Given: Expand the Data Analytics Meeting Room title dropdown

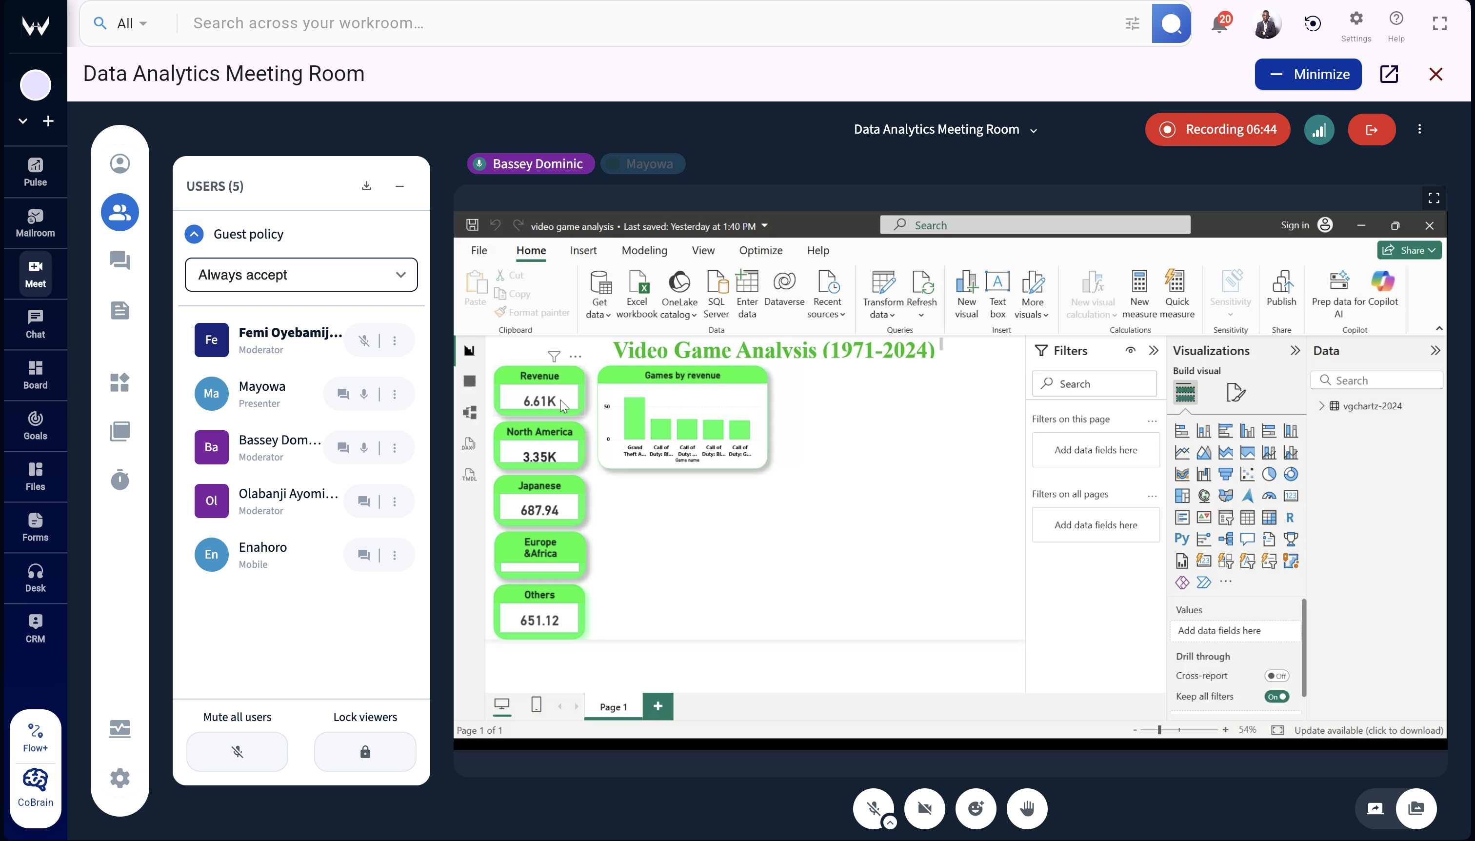Looking at the screenshot, I should coord(1033,131).
